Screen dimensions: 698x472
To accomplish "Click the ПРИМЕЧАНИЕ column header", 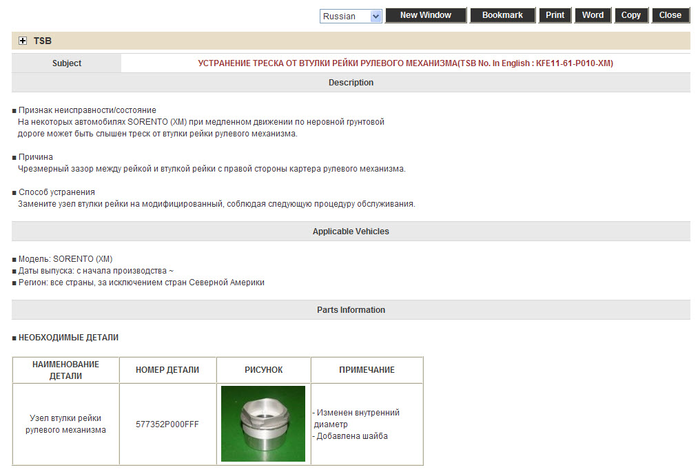I will pos(367,370).
